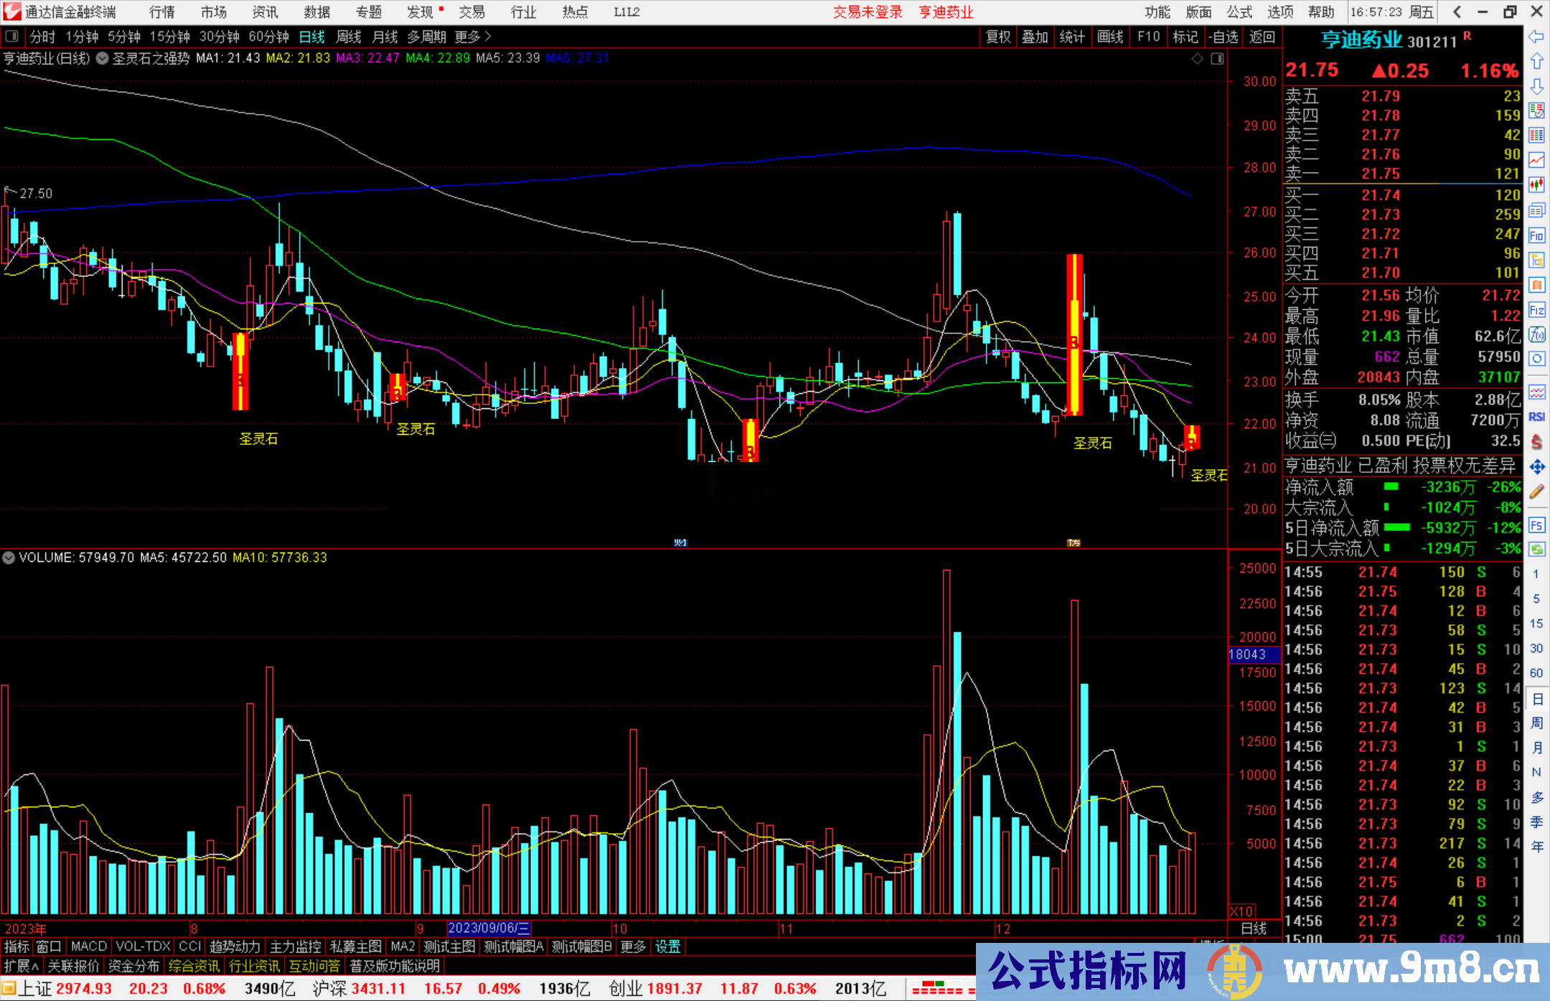1550x1001 pixels.
Task: Toggle the panel square icon at chart top-right
Action: 1217,59
